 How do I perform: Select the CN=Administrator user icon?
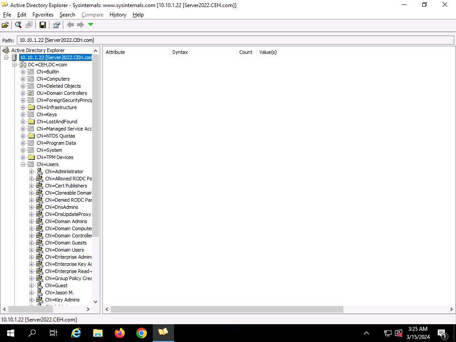click(40, 171)
